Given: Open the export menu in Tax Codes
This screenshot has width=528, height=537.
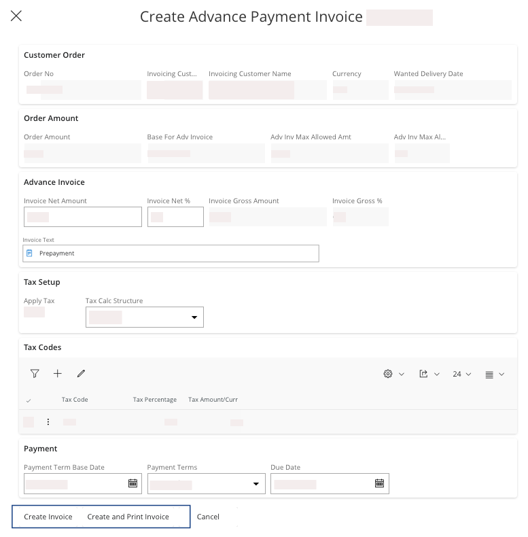Looking at the screenshot, I should [x=429, y=374].
